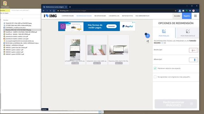The height and width of the screenshot is (114, 204).
Task: Close the Redimensiona muchas imágenes tab
Action: point(66,7)
